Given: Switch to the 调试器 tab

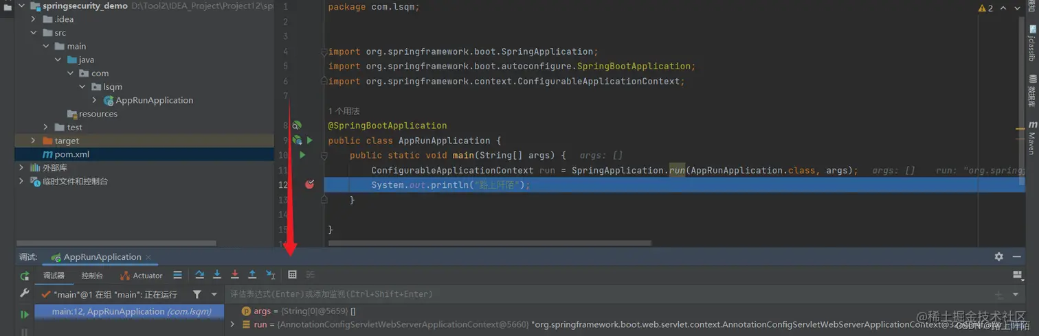Looking at the screenshot, I should click(54, 276).
